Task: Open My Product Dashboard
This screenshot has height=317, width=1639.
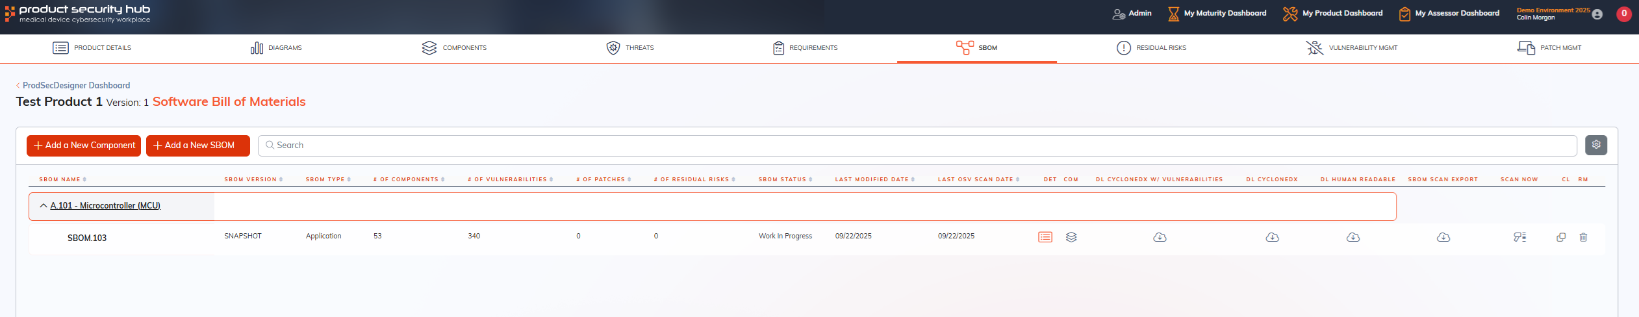Action: (x=1332, y=13)
